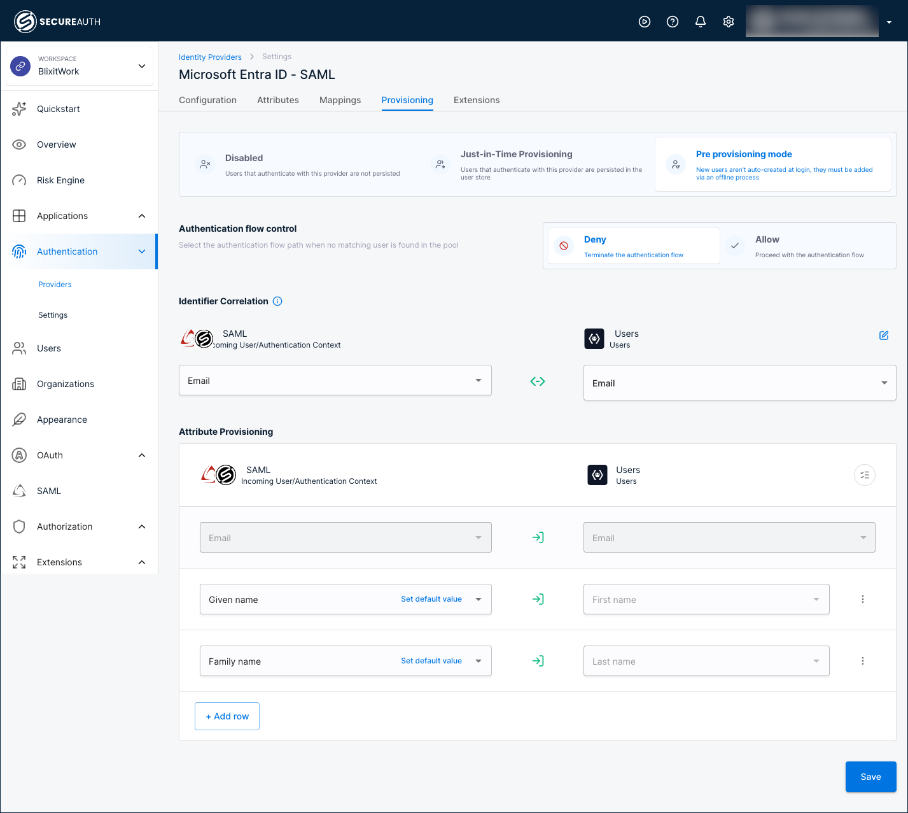Open more options for Given name row
The image size is (908, 813).
(863, 599)
